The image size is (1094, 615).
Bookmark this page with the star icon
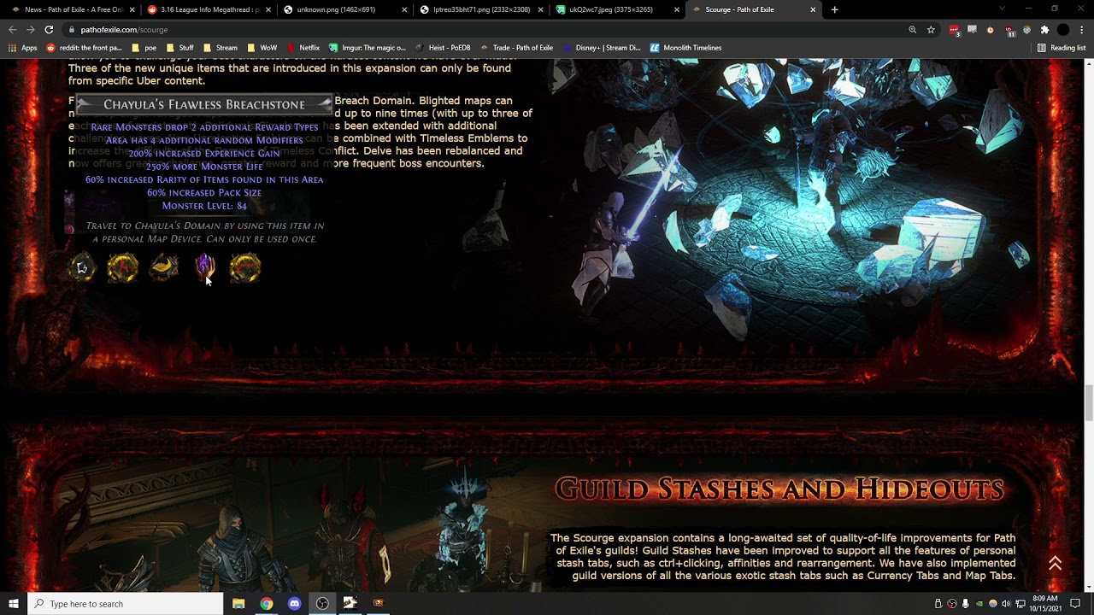pos(931,29)
